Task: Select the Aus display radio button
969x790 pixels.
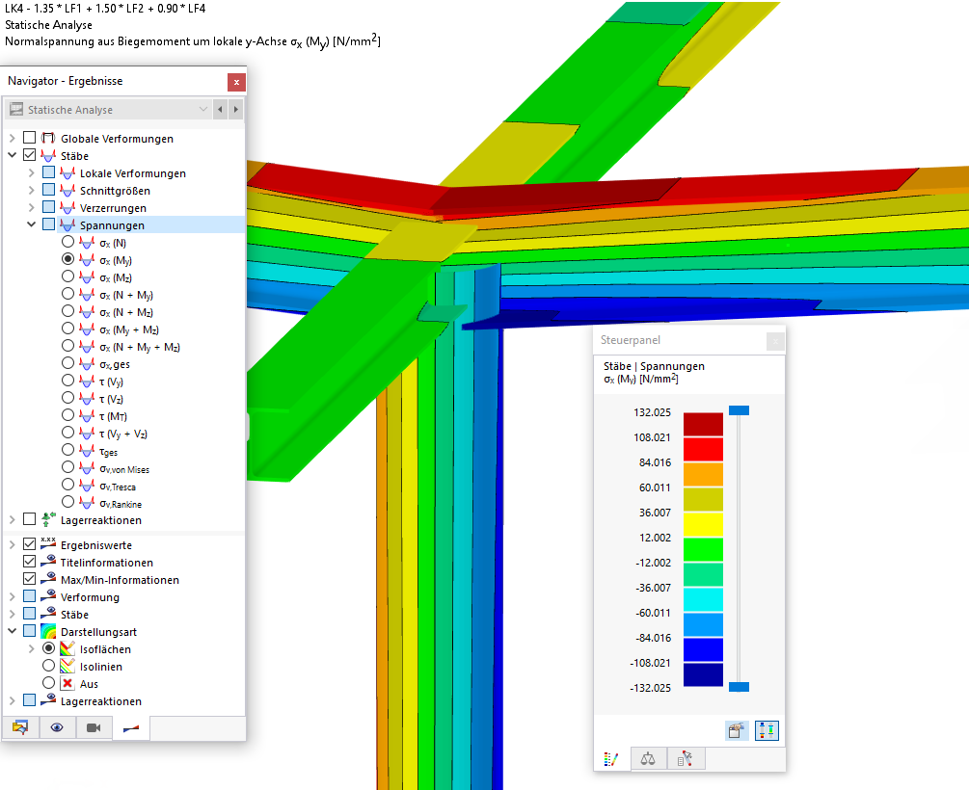Action: [48, 682]
